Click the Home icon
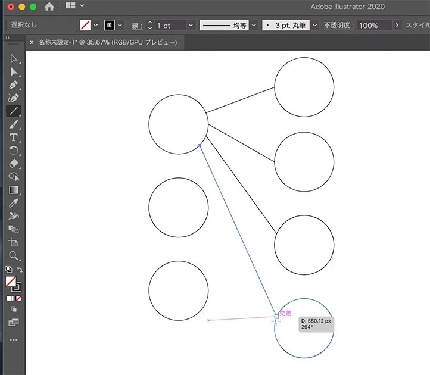This screenshot has height=375, width=430. pos(49,7)
